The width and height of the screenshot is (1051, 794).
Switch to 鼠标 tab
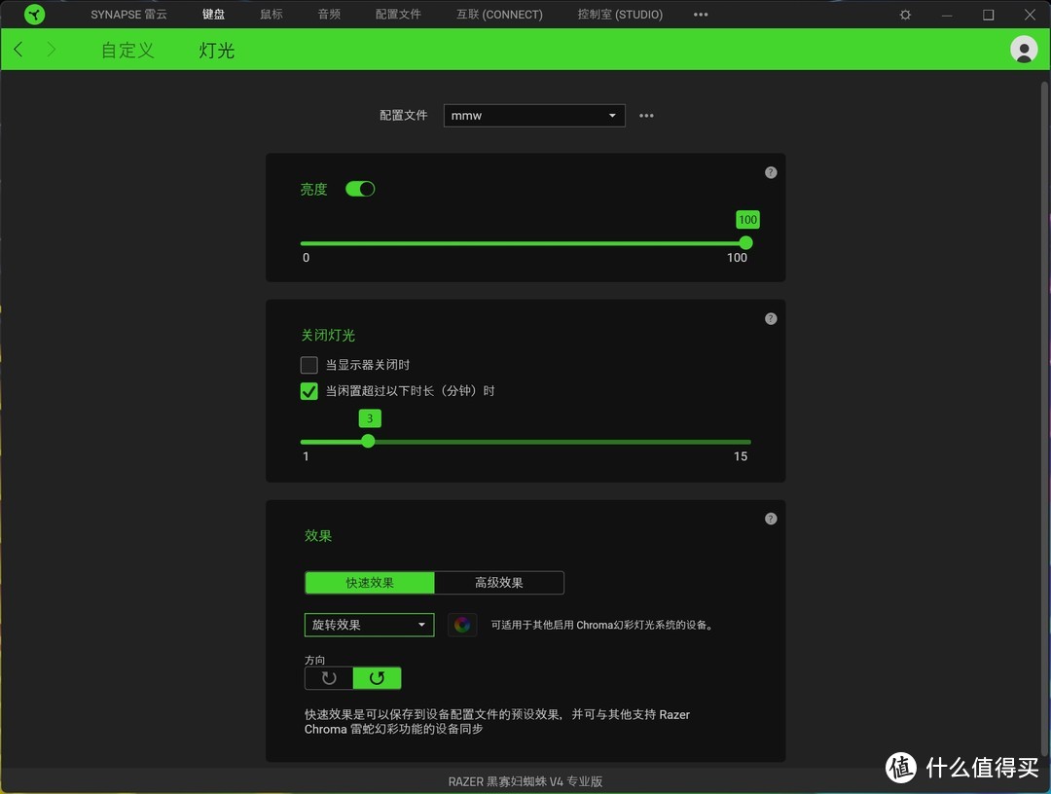point(272,14)
